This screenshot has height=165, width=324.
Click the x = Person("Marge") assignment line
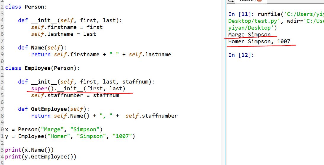[x=54, y=129]
